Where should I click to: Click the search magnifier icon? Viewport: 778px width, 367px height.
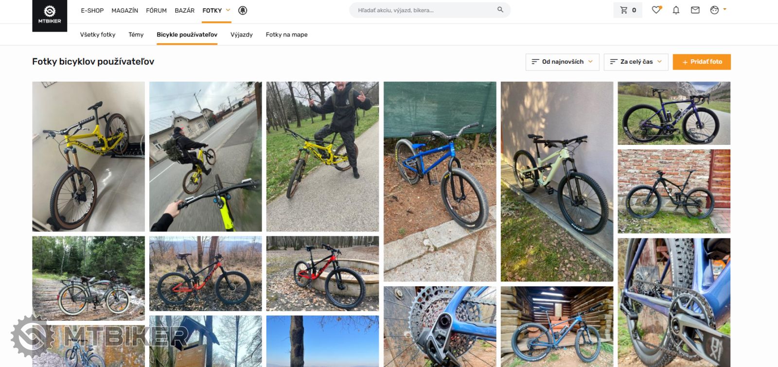pyautogui.click(x=500, y=10)
